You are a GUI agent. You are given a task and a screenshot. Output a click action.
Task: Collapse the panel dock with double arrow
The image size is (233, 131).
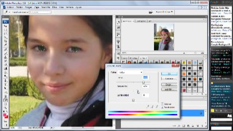pyautogui.click(x=206, y=17)
